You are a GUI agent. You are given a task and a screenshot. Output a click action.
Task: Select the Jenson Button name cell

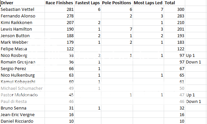point(22,36)
